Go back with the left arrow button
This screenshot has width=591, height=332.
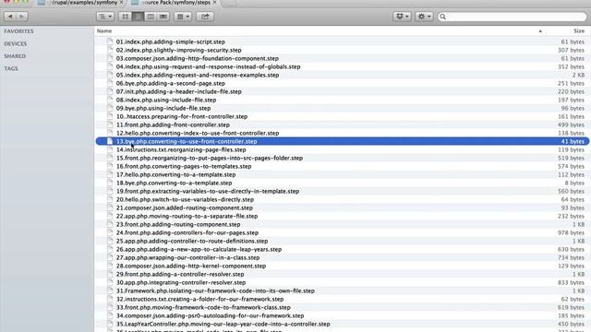click(x=10, y=17)
